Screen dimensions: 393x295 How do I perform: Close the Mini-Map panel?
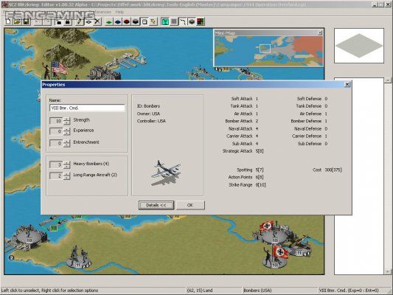point(320,33)
